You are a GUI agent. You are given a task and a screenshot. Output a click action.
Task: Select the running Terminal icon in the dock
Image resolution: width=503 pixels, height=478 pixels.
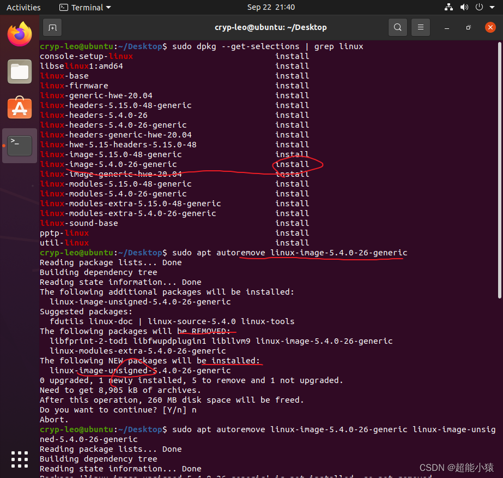(19, 145)
